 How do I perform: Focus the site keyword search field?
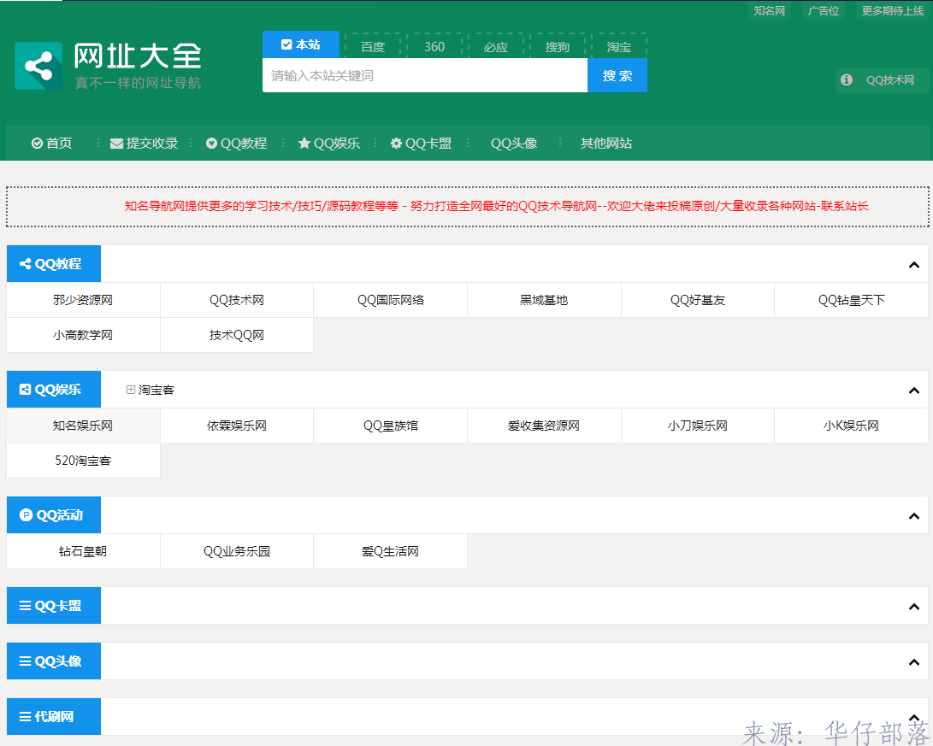click(x=425, y=75)
